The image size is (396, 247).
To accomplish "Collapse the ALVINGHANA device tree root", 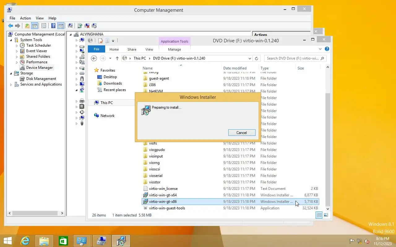I will pos(71,35).
